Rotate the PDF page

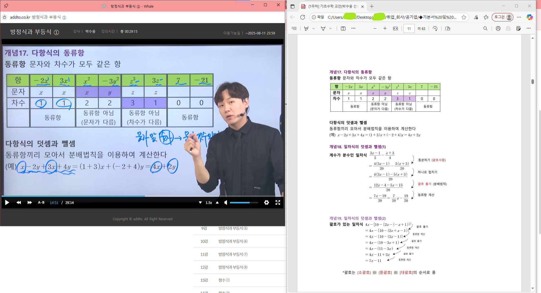click(435, 28)
